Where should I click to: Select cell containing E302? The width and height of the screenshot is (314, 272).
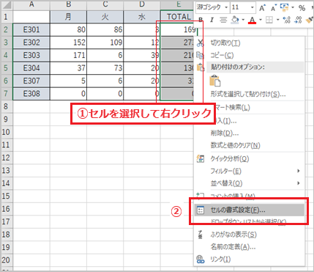[31, 43]
